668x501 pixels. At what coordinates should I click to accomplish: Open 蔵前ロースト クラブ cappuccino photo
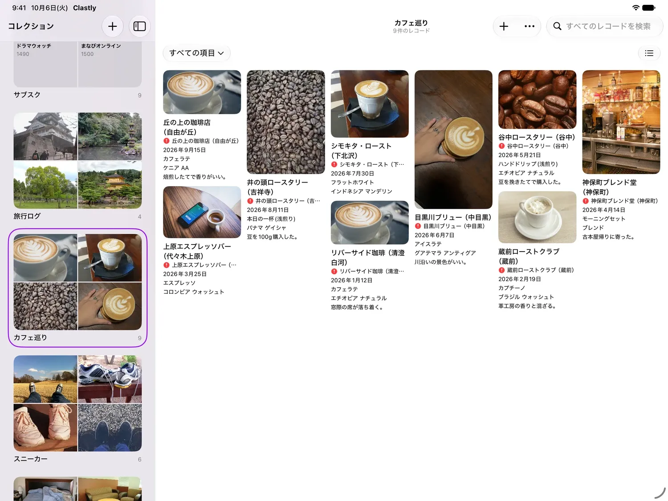click(x=538, y=217)
